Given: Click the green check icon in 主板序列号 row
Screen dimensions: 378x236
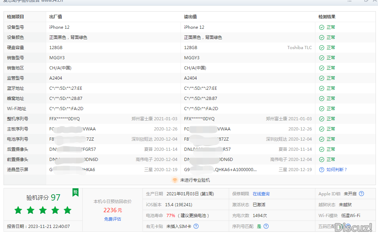Looking at the screenshot, I should click(322, 129).
